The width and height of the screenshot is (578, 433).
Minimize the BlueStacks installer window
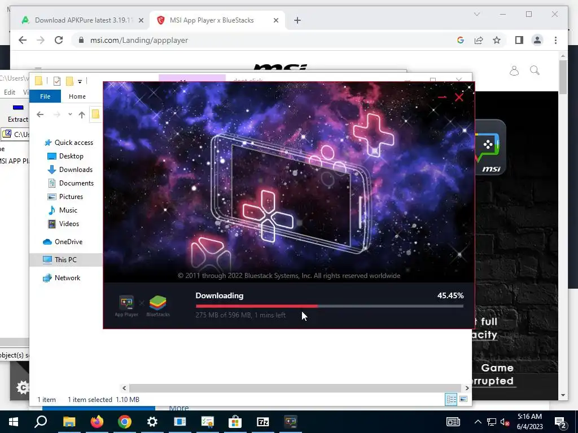point(443,97)
